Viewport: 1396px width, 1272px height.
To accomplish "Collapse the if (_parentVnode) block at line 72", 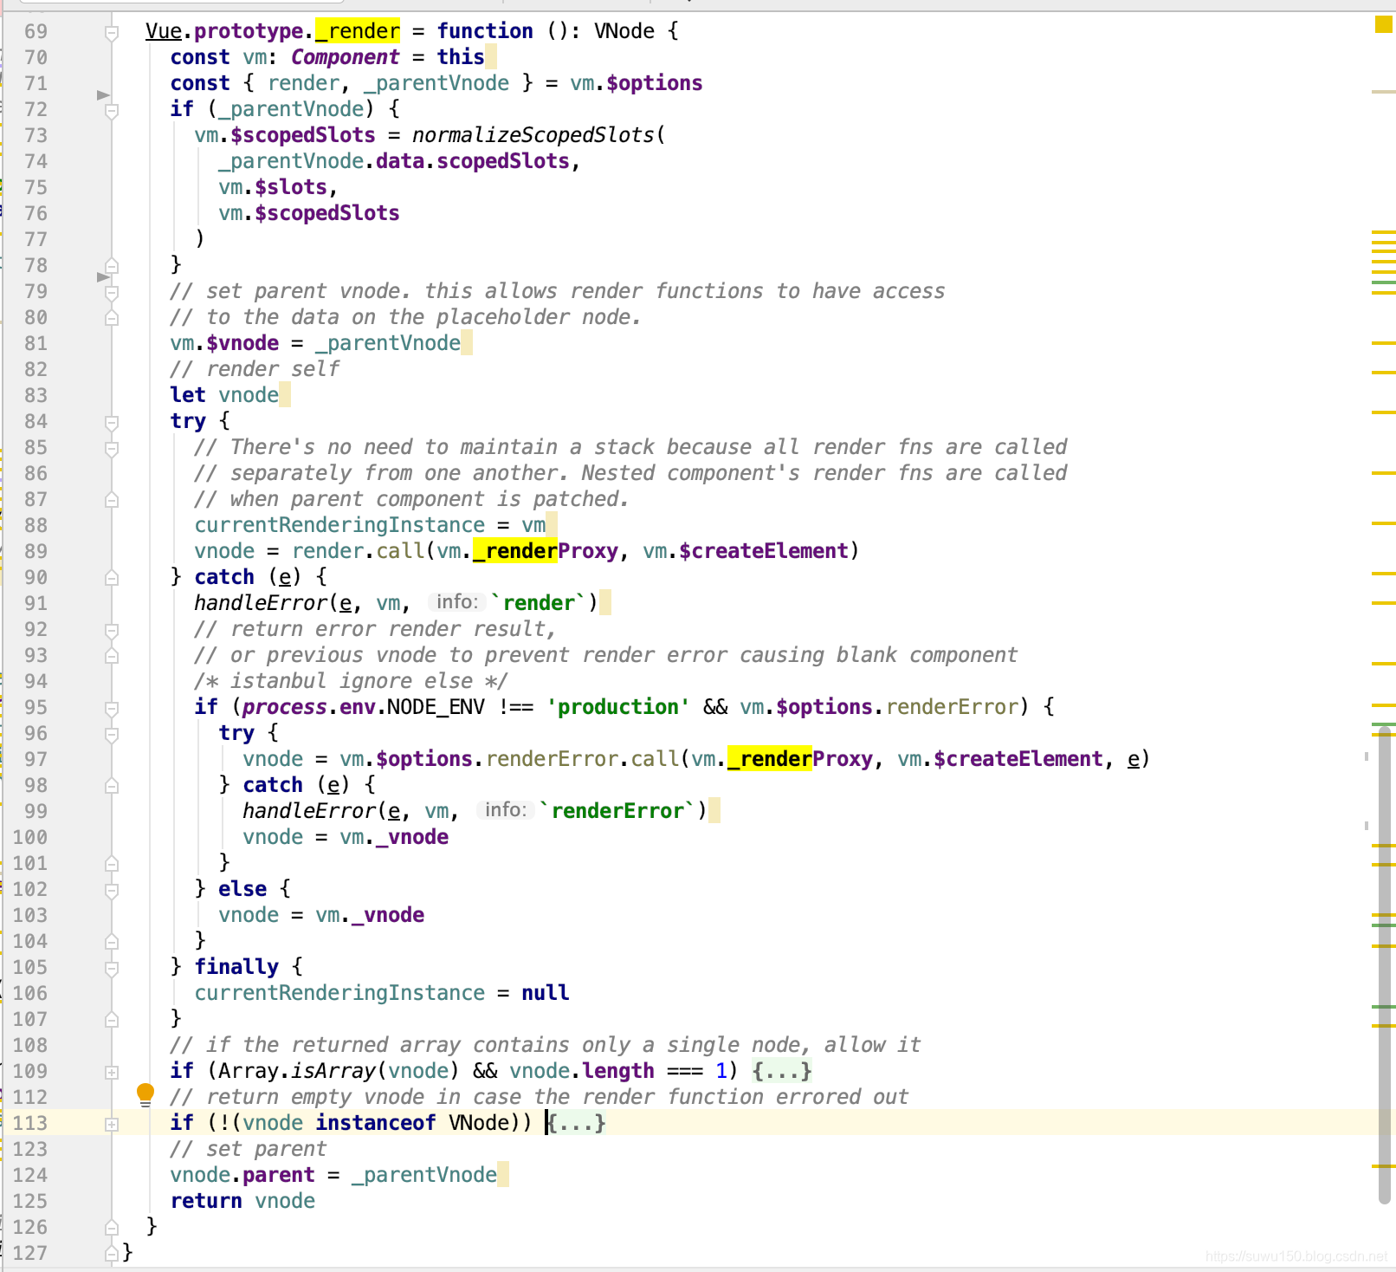I will pyautogui.click(x=112, y=111).
